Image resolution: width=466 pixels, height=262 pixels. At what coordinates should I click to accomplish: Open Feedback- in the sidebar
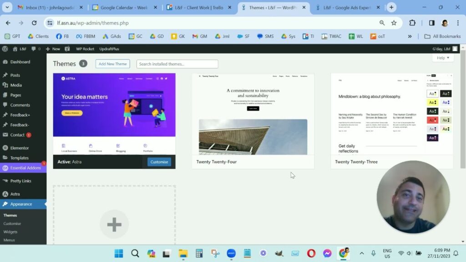click(x=20, y=125)
